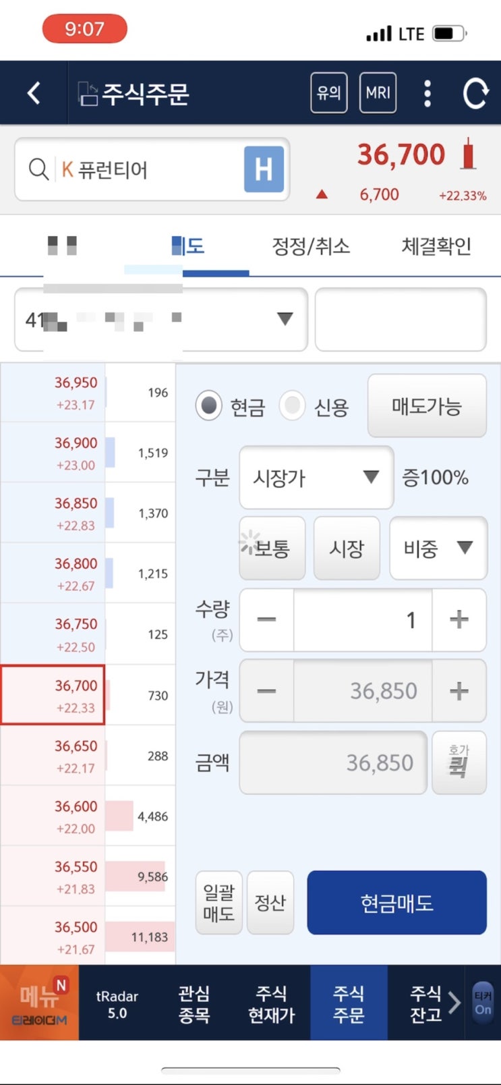Switch to the 정정/취소 tab
Screen dimensions: 501x1085
click(311, 246)
